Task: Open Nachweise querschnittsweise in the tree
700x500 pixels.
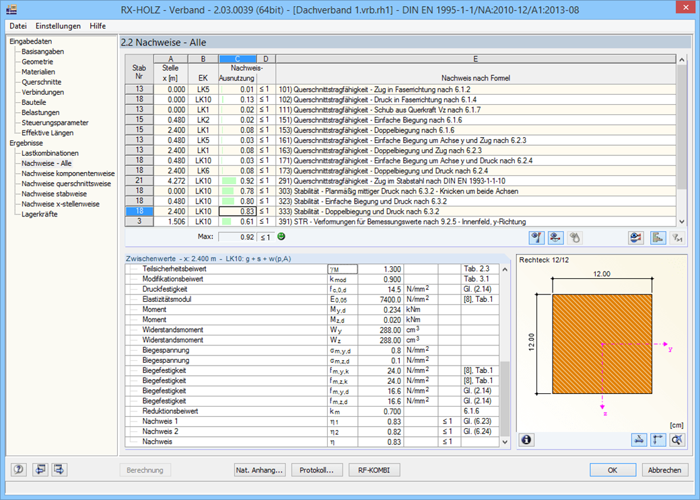Action: (66, 183)
